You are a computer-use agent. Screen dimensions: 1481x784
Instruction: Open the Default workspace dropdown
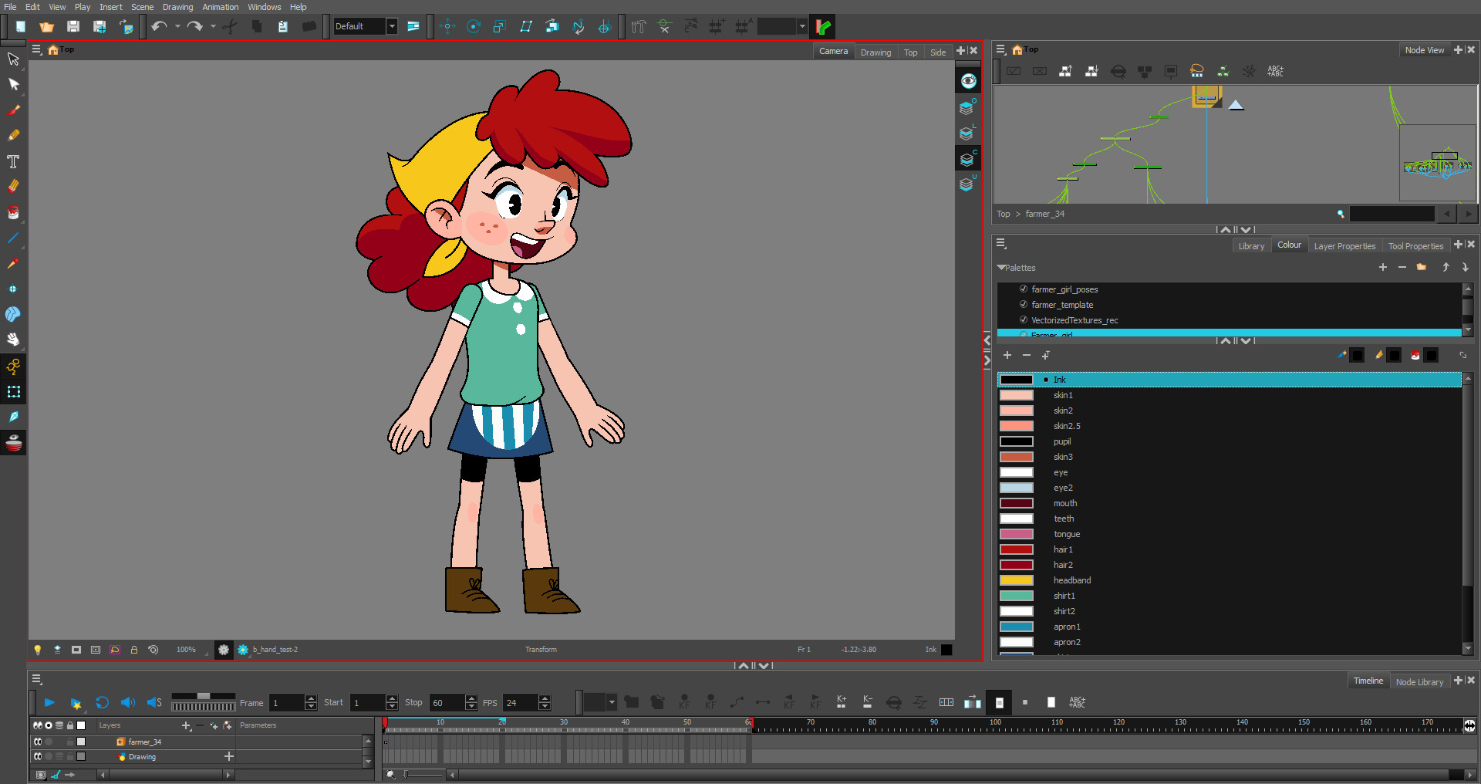(x=392, y=26)
